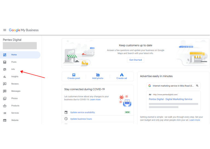Open Update service availability link
Image resolution: width=210 pixels, height=149 pixels.
coord(83,112)
